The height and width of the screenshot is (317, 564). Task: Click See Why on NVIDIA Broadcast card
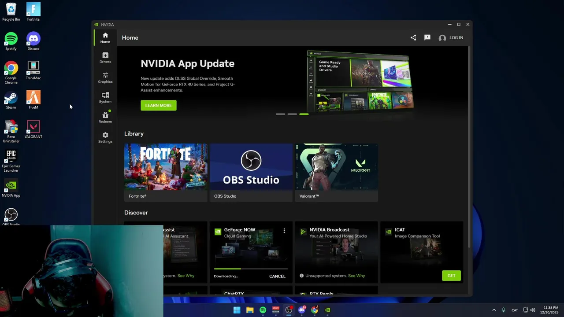click(x=356, y=276)
